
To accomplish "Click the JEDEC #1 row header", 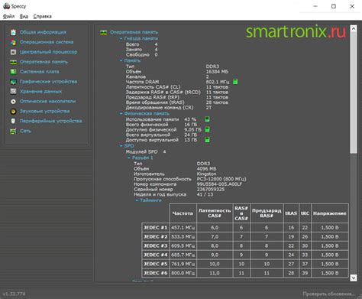I will [156, 228].
